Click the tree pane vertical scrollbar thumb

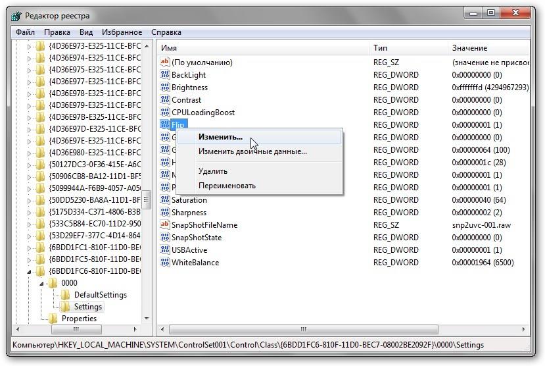point(148,198)
